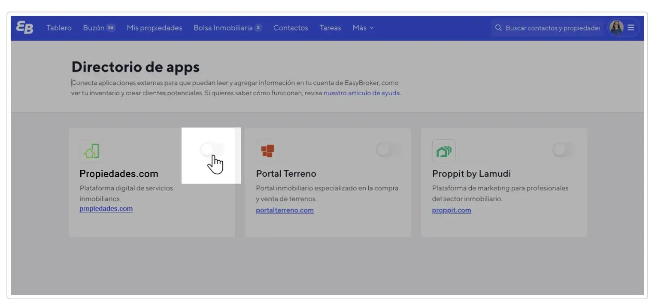
Task: Click the search magnifier icon
Action: coord(498,27)
